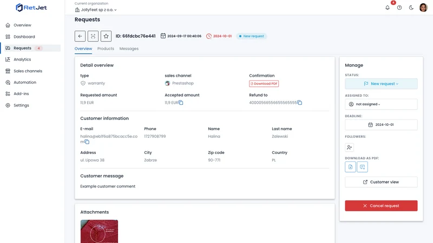Click the address ul. Lipowa 38
Screen dimensions: 433x243
(x=92, y=160)
